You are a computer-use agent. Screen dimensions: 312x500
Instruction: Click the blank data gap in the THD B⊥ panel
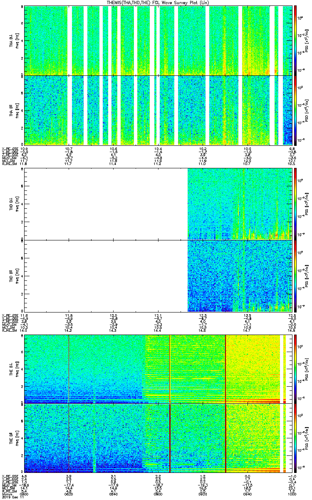[x=106, y=204]
